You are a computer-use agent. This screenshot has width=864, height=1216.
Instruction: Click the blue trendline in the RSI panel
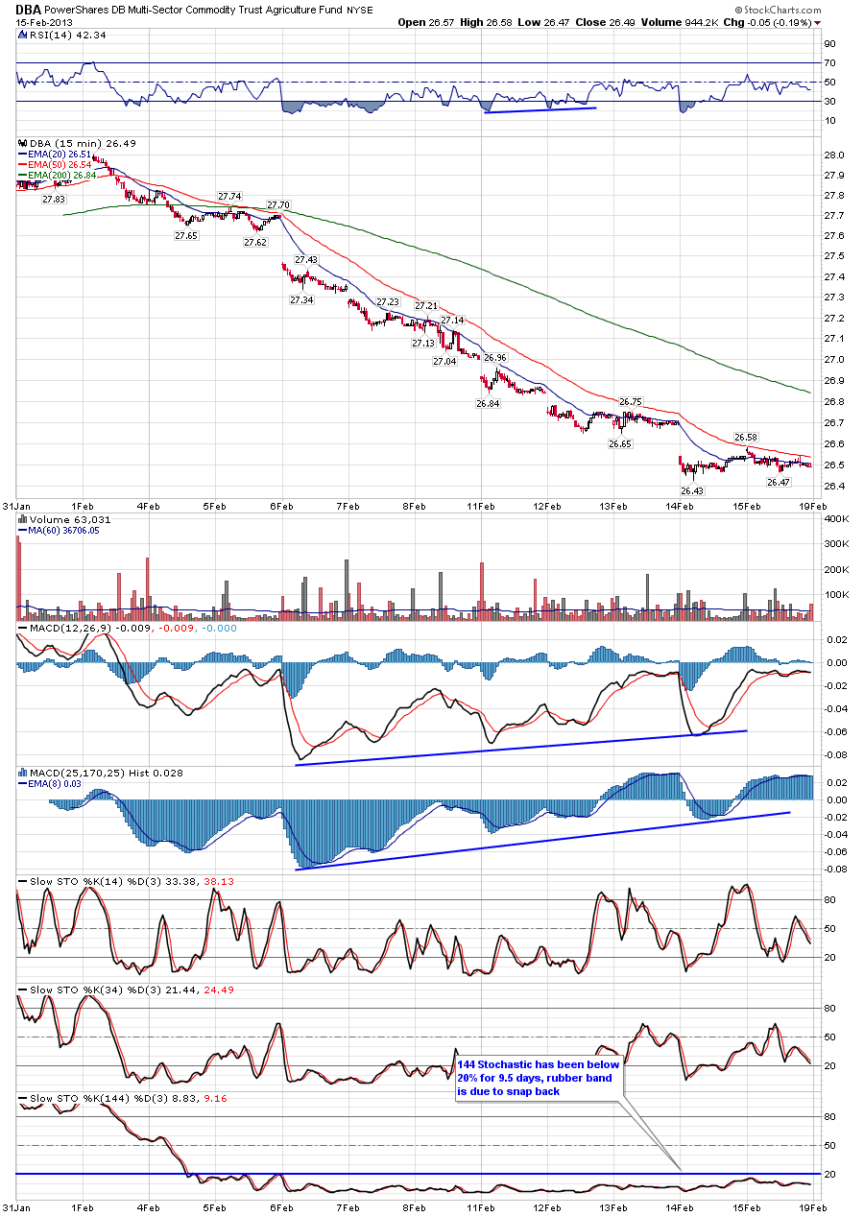tap(540, 110)
